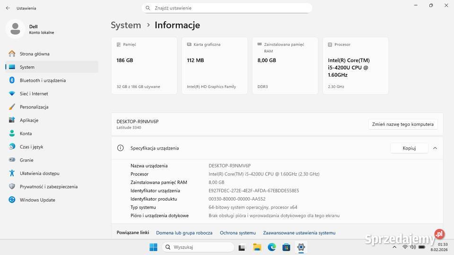This screenshot has width=454, height=255.
Task: Click the Typ systemu 64-bitowy value
Action: point(253,207)
